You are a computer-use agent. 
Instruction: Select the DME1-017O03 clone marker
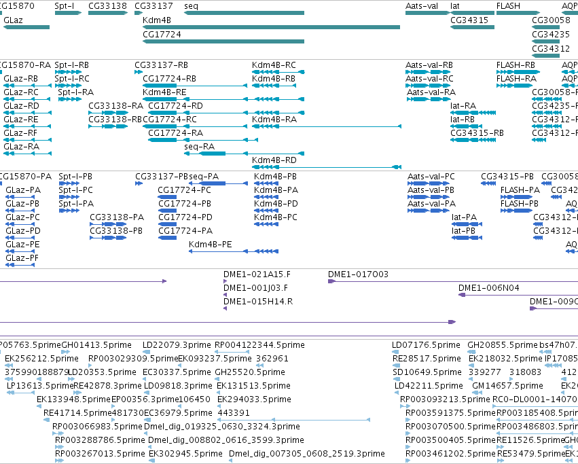click(x=453, y=281)
